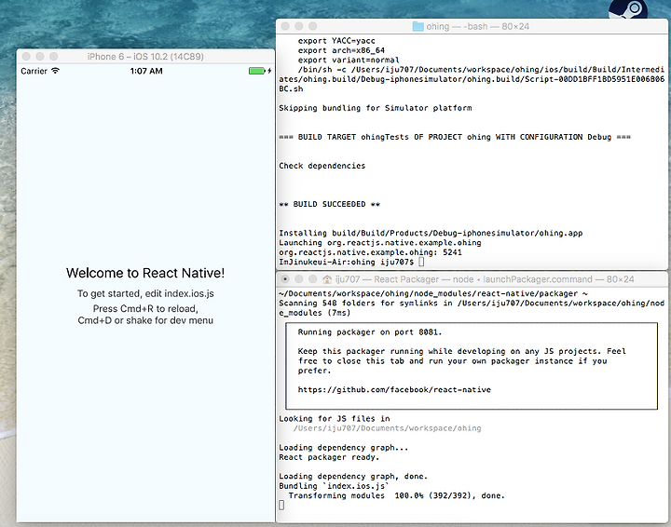Minimize the React Packager terminal window
Viewport: 671px width, 527px height.
click(x=299, y=279)
